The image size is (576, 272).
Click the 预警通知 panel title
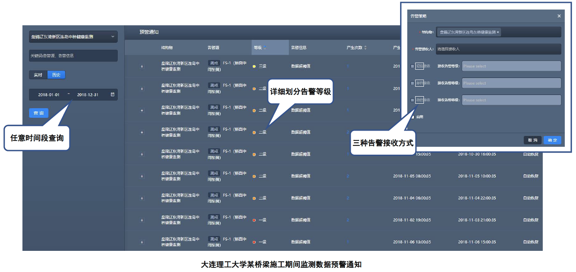pos(149,32)
